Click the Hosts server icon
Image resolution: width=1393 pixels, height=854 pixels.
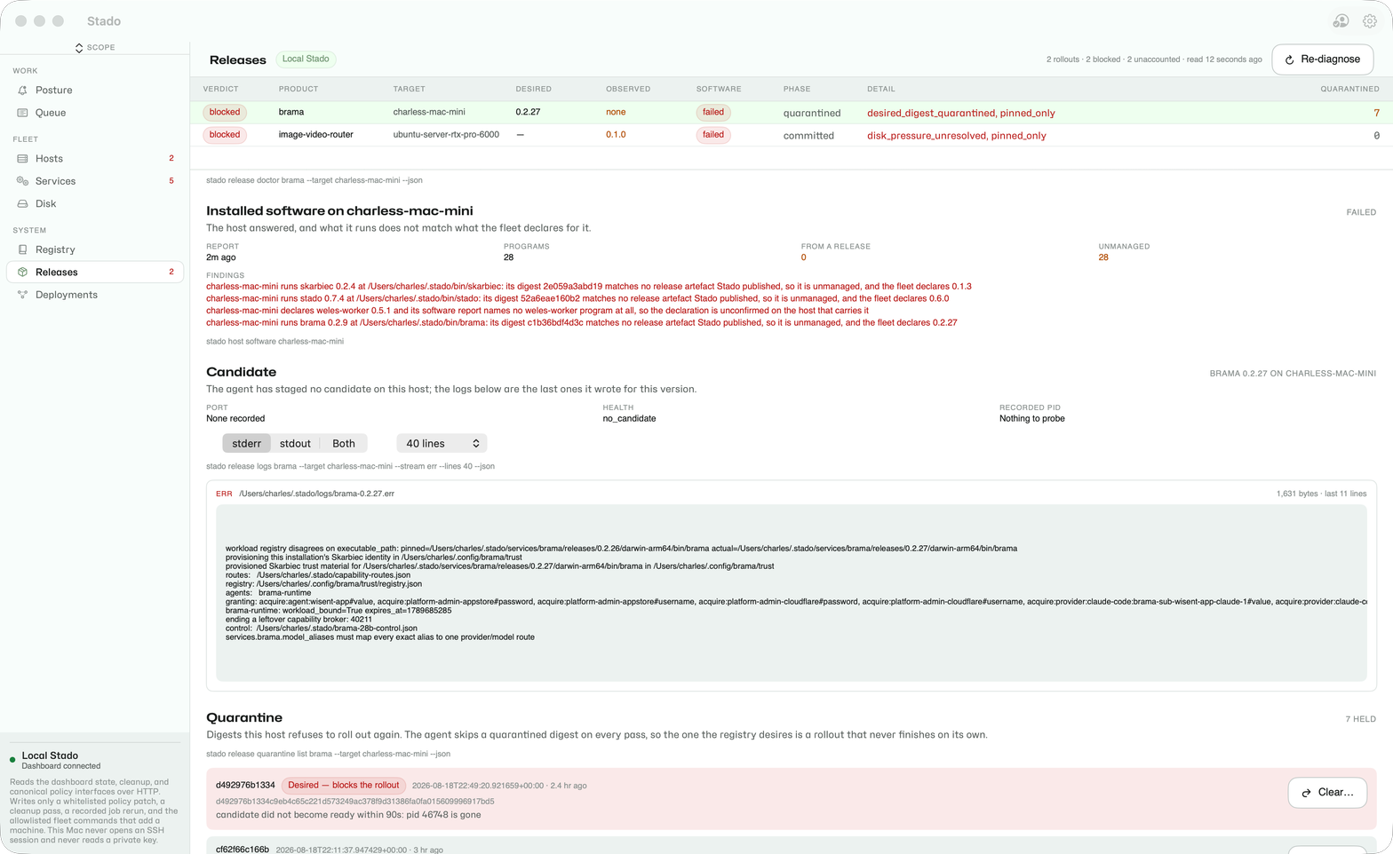click(x=22, y=159)
